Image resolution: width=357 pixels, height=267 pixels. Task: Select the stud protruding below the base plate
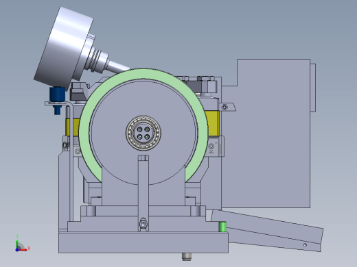187,257
